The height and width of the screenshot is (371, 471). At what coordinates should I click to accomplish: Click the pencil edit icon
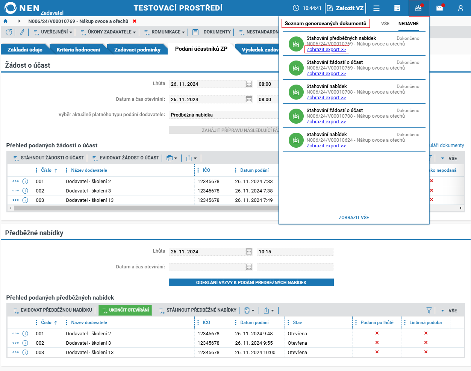pyautogui.click(x=22, y=32)
